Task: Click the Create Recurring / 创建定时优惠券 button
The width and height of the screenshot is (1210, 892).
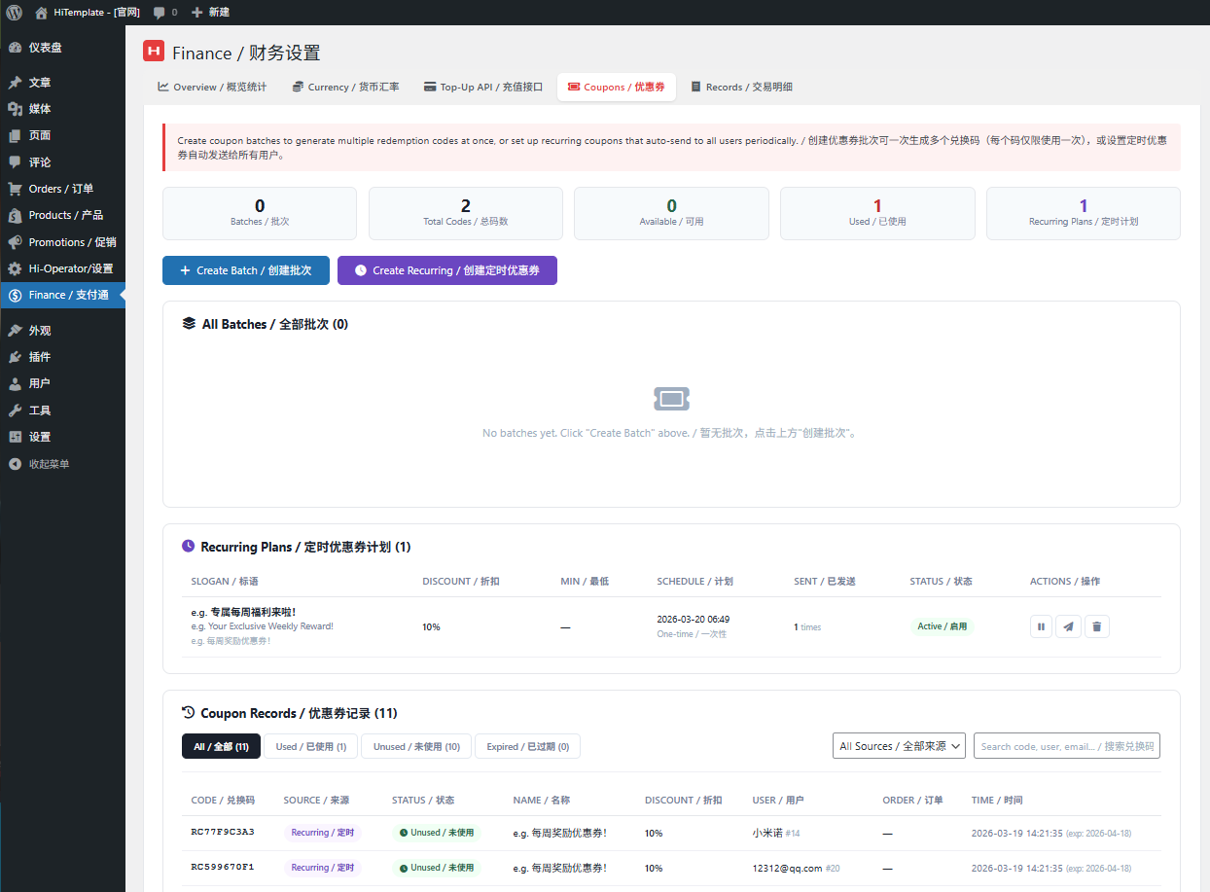Action: tap(446, 270)
